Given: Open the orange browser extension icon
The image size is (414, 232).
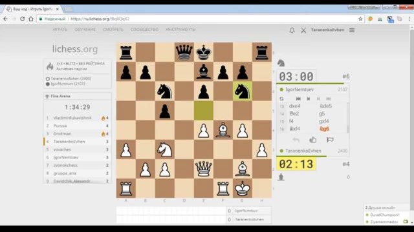Looking at the screenshot, I should [370, 19].
